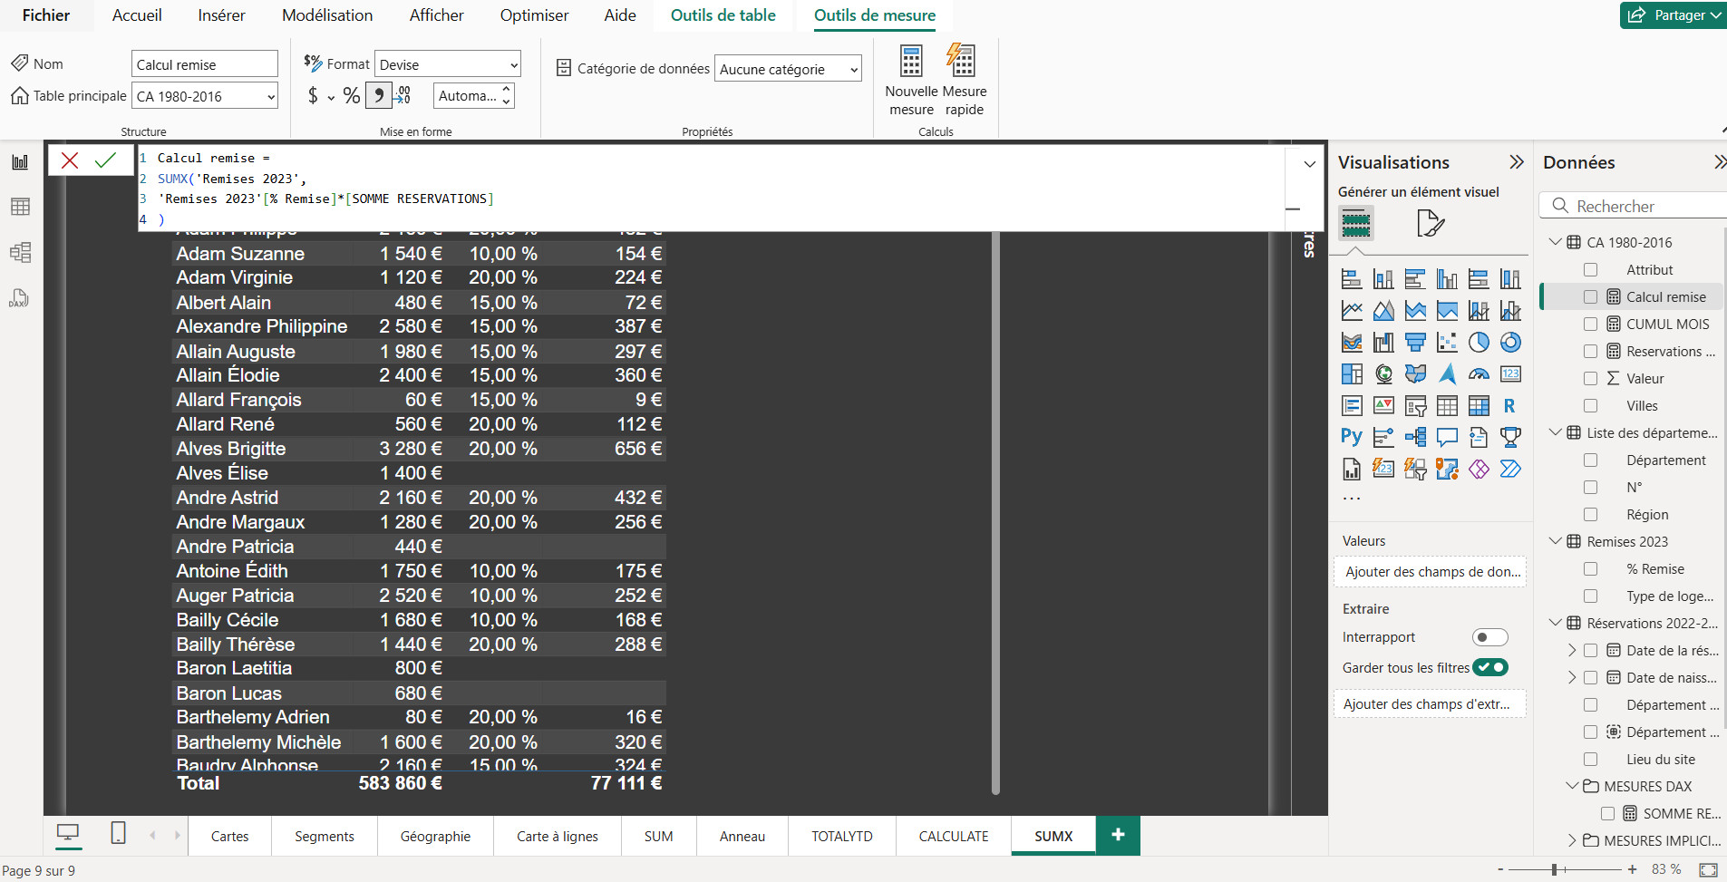This screenshot has height=882, width=1727.
Task: Open the Modélisation ribbon tab
Action: pos(327,15)
